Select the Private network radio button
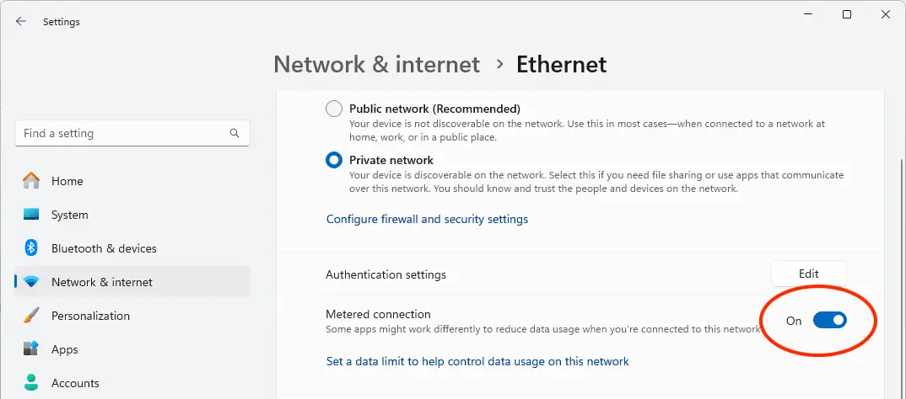Viewport: 906px width, 399px height. [x=334, y=160]
